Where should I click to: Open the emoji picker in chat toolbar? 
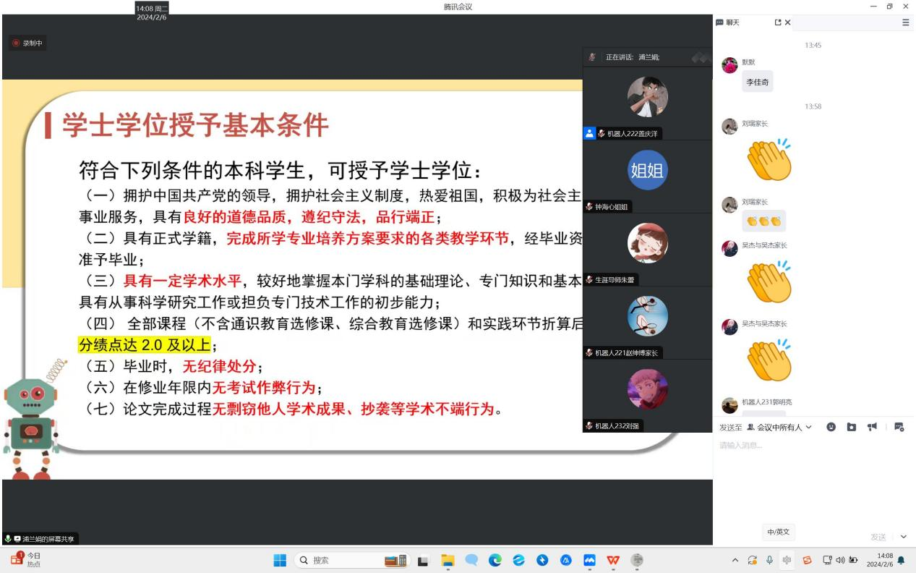pos(831,427)
